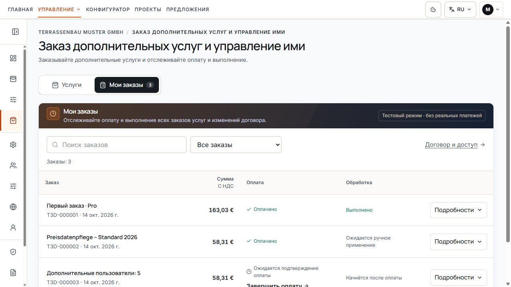The width and height of the screenshot is (511, 287).
Task: Go to Главная in the top navigation
Action: click(x=20, y=10)
